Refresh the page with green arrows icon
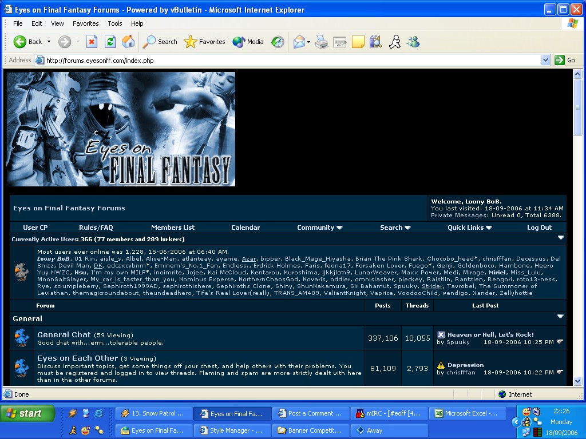Viewport: 586px width, 439px height. [110, 42]
